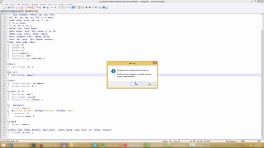Viewport: 264px width, 148px height.
Task: Click 'Cascade Style Sheets File' status text
Action: (9, 141)
